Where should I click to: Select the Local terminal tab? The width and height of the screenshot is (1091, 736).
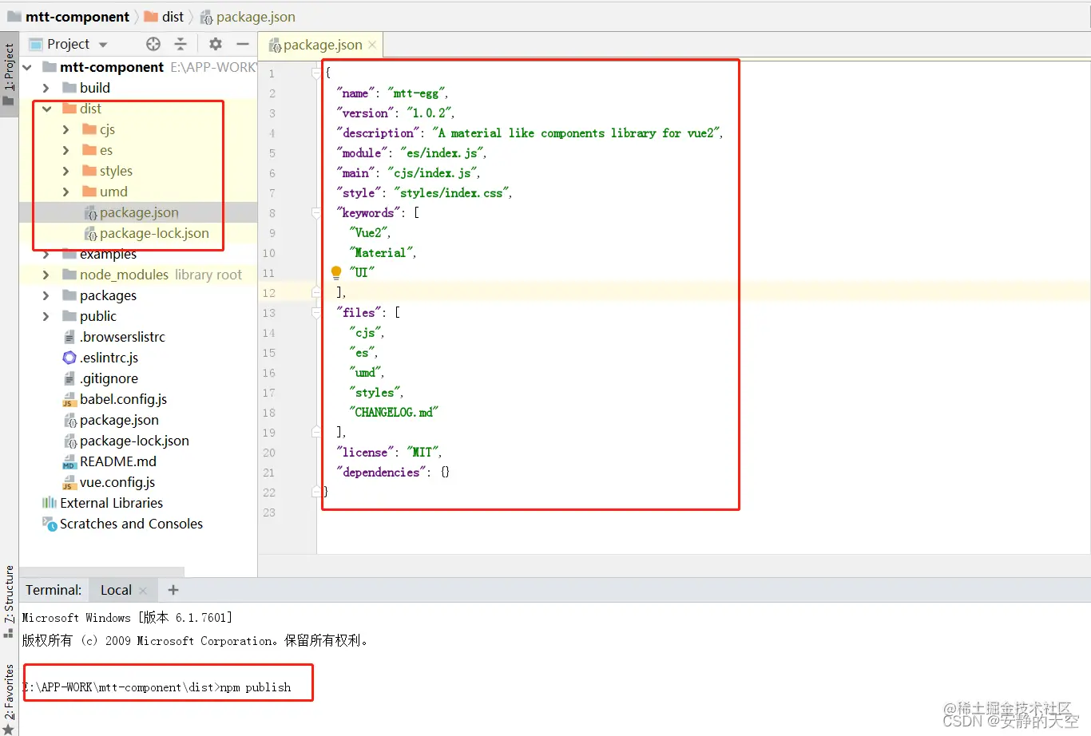(116, 590)
